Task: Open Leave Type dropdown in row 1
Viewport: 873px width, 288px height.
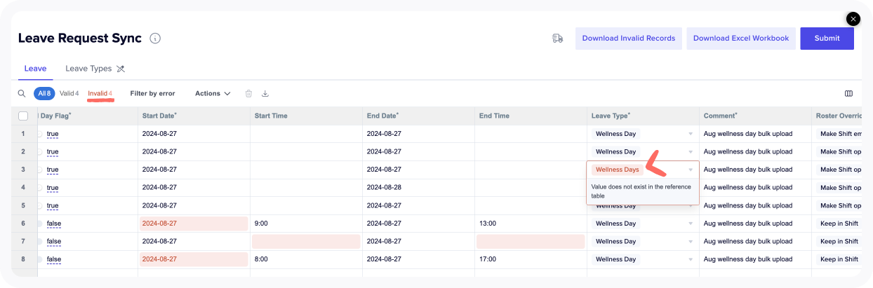Action: [690, 133]
